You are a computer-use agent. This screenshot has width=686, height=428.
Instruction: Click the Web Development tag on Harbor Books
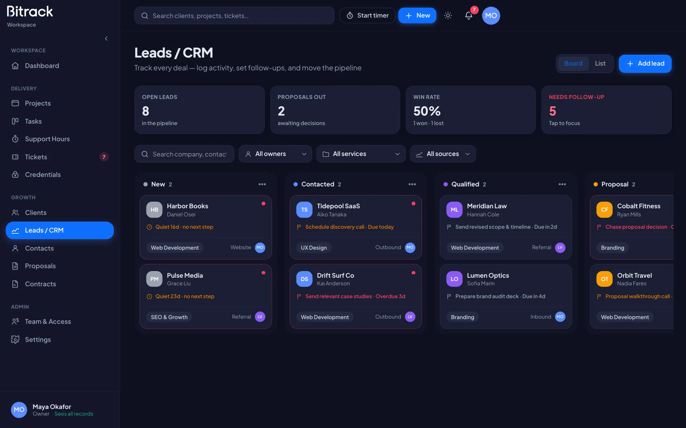pyautogui.click(x=175, y=248)
